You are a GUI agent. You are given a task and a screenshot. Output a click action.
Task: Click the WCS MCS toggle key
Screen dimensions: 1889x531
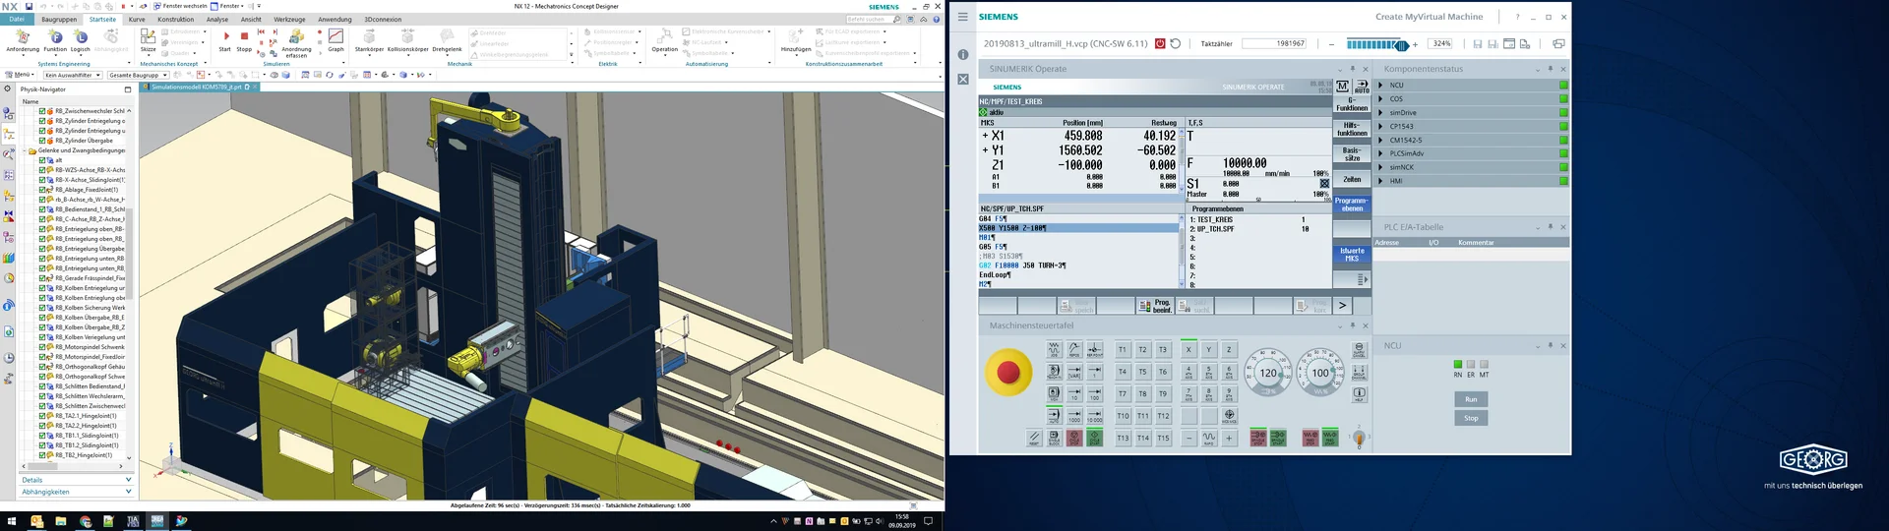pyautogui.click(x=1229, y=416)
